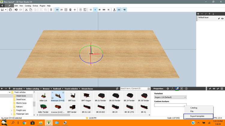The image size is (225, 126).
Task: Open the Help menu
Action: pyautogui.click(x=49, y=6)
